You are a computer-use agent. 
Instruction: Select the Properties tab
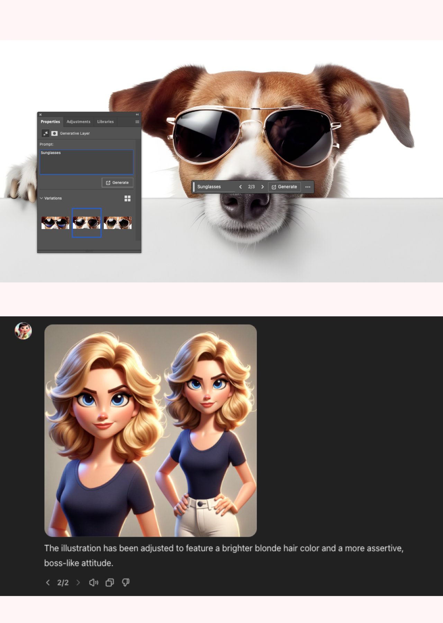(50, 122)
